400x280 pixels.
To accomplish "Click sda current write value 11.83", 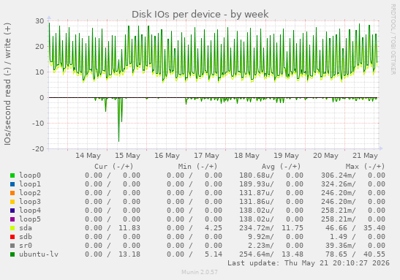I will [x=129, y=228].
